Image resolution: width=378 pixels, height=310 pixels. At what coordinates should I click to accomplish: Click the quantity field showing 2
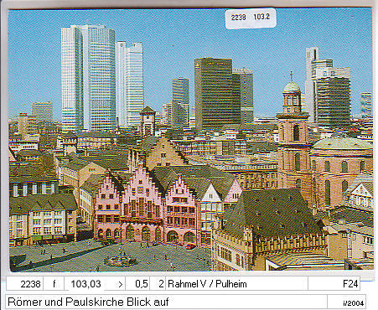tap(158, 284)
